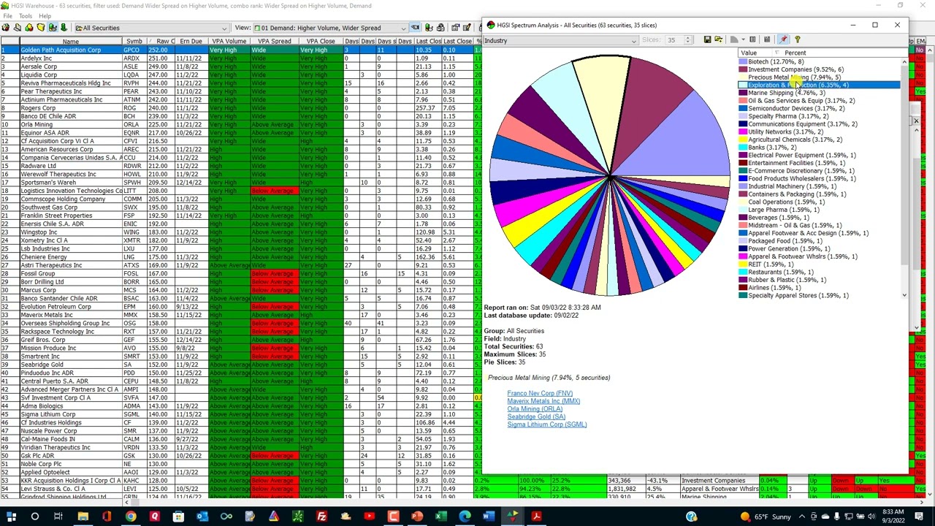Open the chart type dropdown arrow in Spectrum toolbar
Viewport: 935px width, 526px height.
point(744,40)
